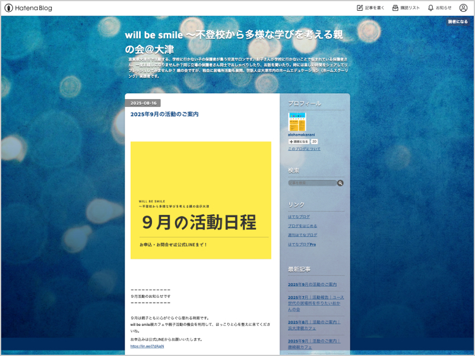The image size is (475, 356).
Task: Click the Hatena Blog logo
Action: pyautogui.click(x=28, y=8)
